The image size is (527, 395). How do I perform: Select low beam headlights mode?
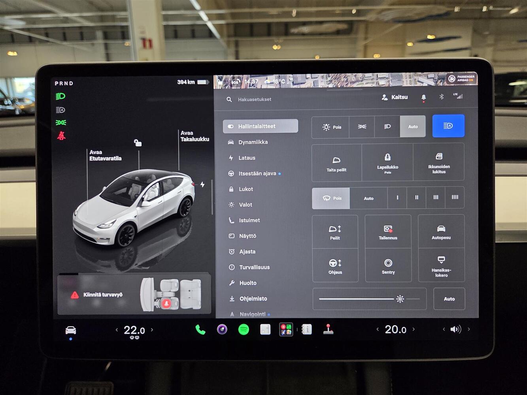coord(387,126)
